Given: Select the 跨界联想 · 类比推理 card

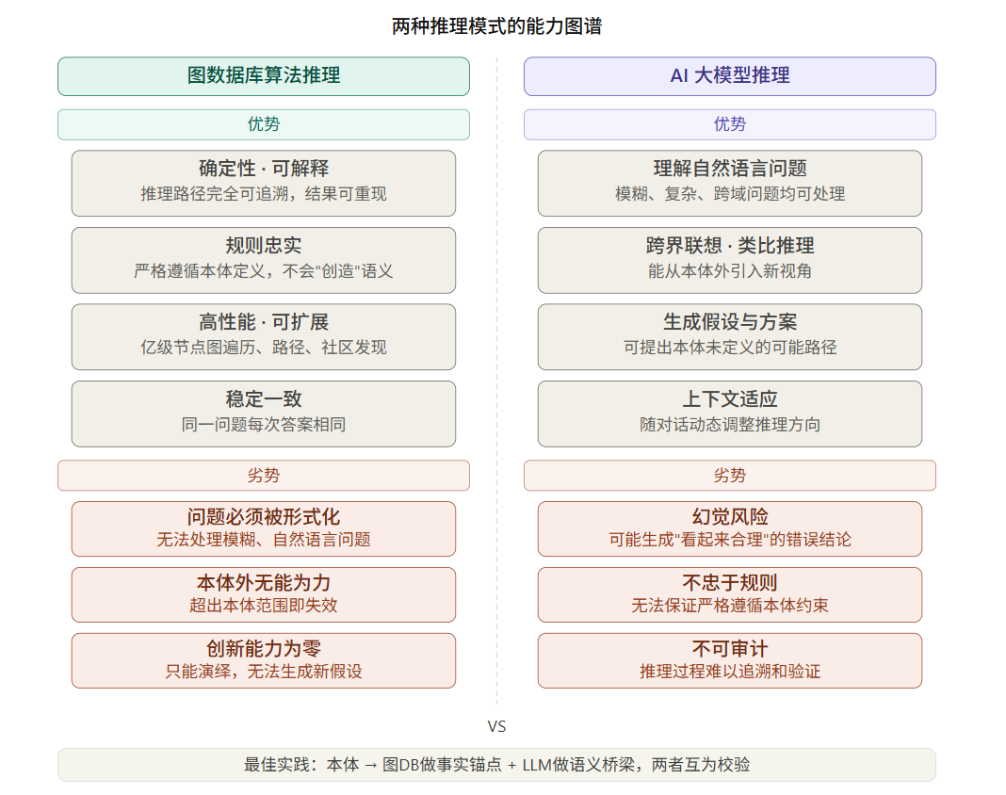Looking at the screenshot, I should (729, 261).
